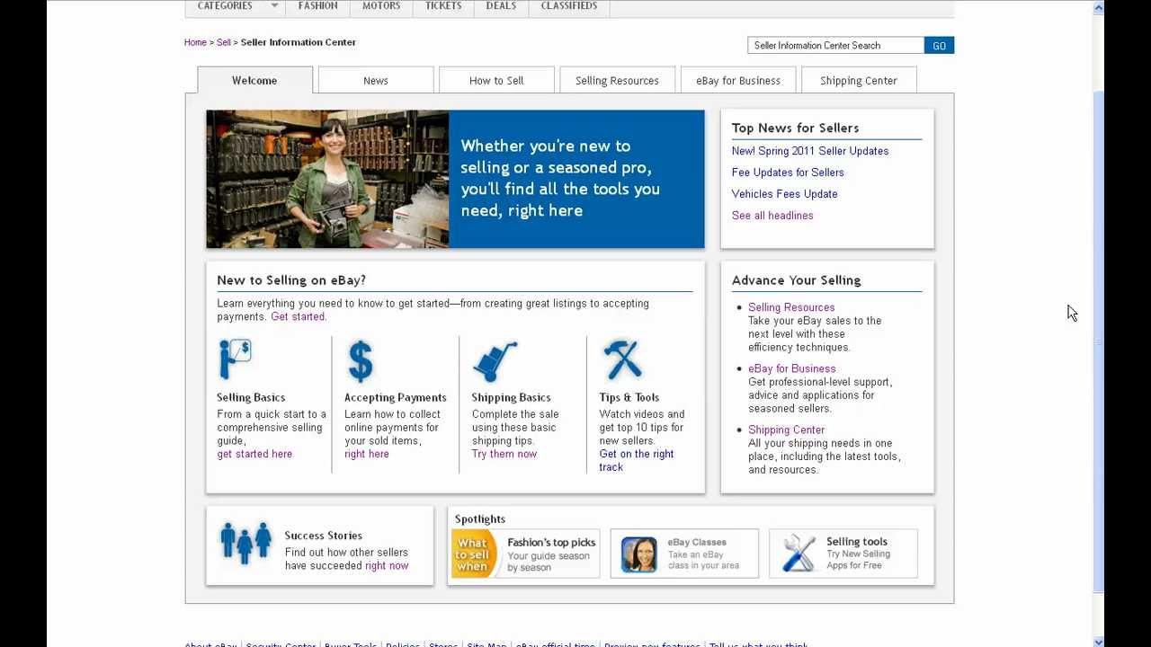Open Vehicles Fees Update link
1151x647 pixels.
[x=784, y=194]
